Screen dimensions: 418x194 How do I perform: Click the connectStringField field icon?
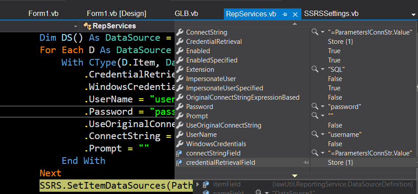pos(180,153)
